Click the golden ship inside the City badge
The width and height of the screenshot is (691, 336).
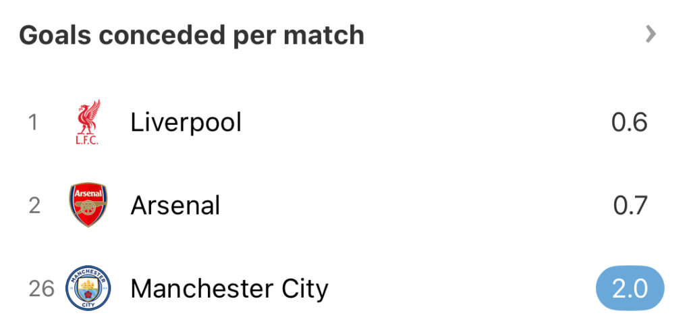(x=88, y=284)
